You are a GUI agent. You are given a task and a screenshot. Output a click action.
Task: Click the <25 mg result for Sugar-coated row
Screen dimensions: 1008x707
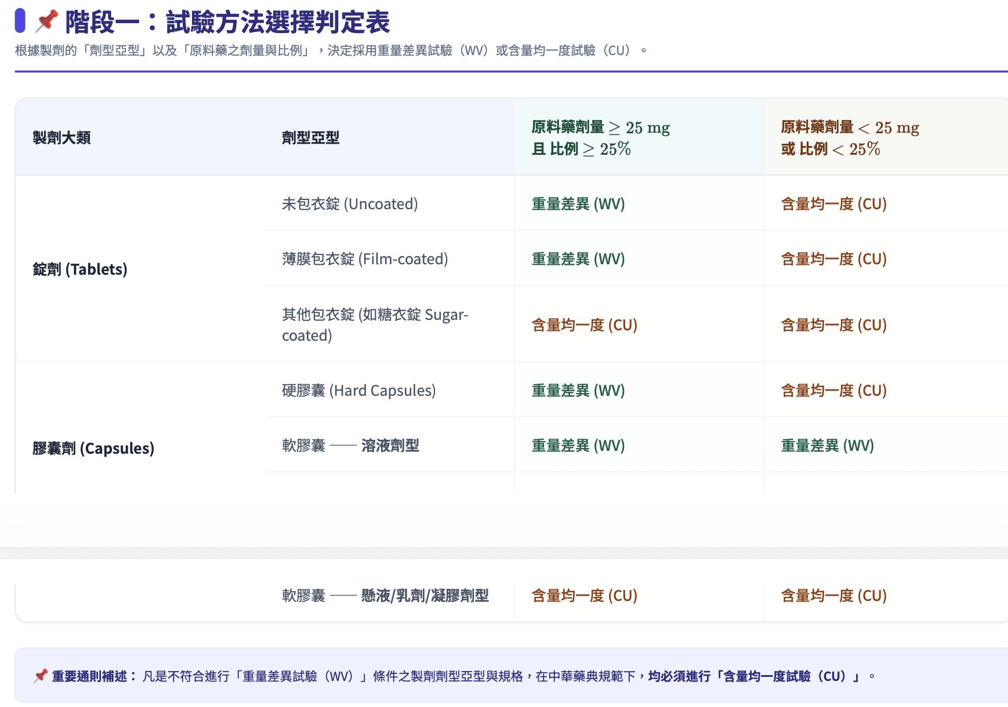click(x=834, y=325)
